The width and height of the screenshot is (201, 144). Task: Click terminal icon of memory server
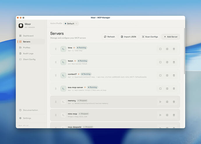63,102
